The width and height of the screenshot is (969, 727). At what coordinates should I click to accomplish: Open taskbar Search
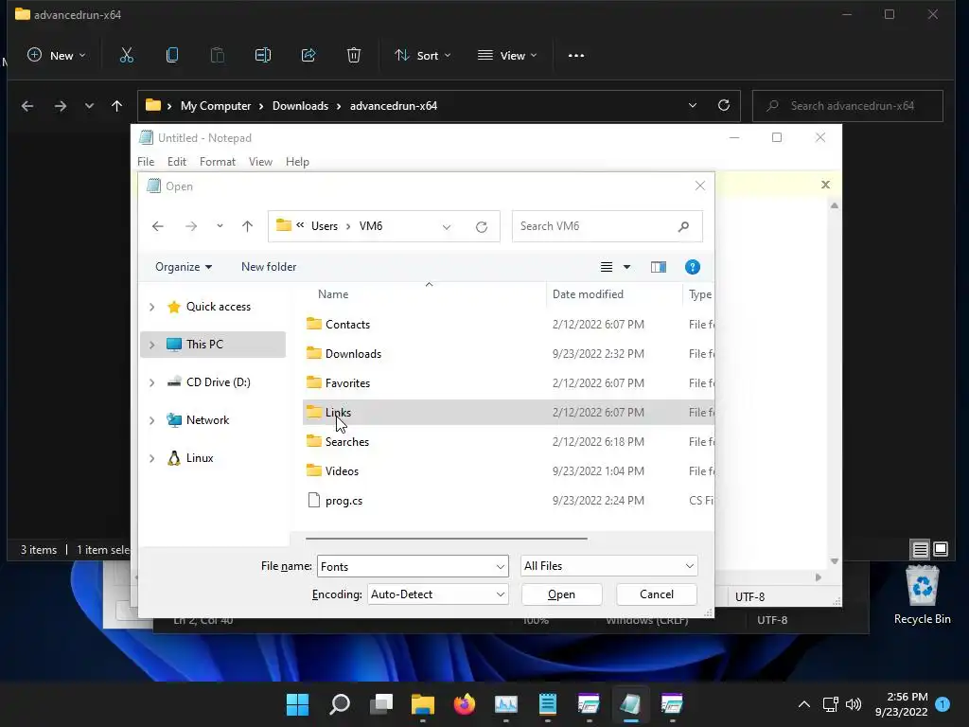coord(340,704)
